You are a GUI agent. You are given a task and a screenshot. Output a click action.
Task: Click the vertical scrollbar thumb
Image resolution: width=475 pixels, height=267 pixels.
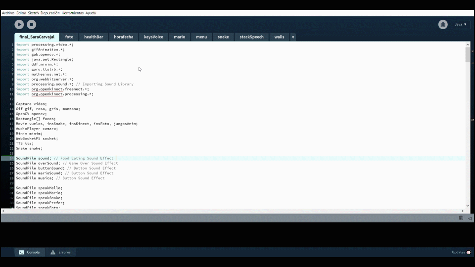pyautogui.click(x=468, y=55)
